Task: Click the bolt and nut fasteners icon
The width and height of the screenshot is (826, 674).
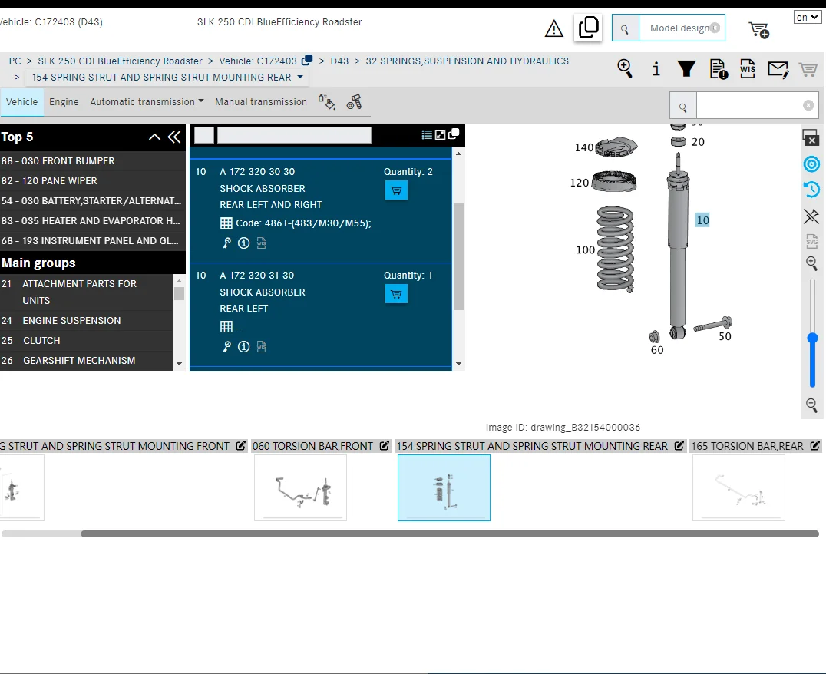Action: pyautogui.click(x=355, y=101)
